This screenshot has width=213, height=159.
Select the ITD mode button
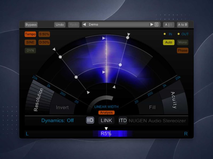pyautogui.click(x=123, y=120)
